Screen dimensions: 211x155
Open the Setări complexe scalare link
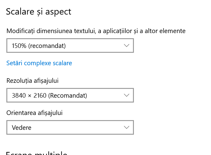tap(39, 63)
